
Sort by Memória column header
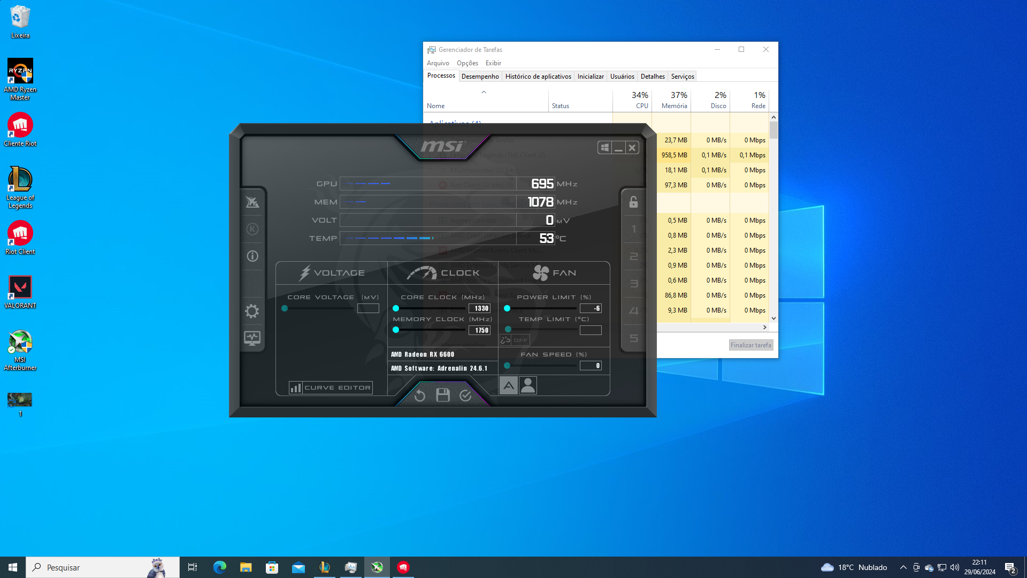pos(671,100)
